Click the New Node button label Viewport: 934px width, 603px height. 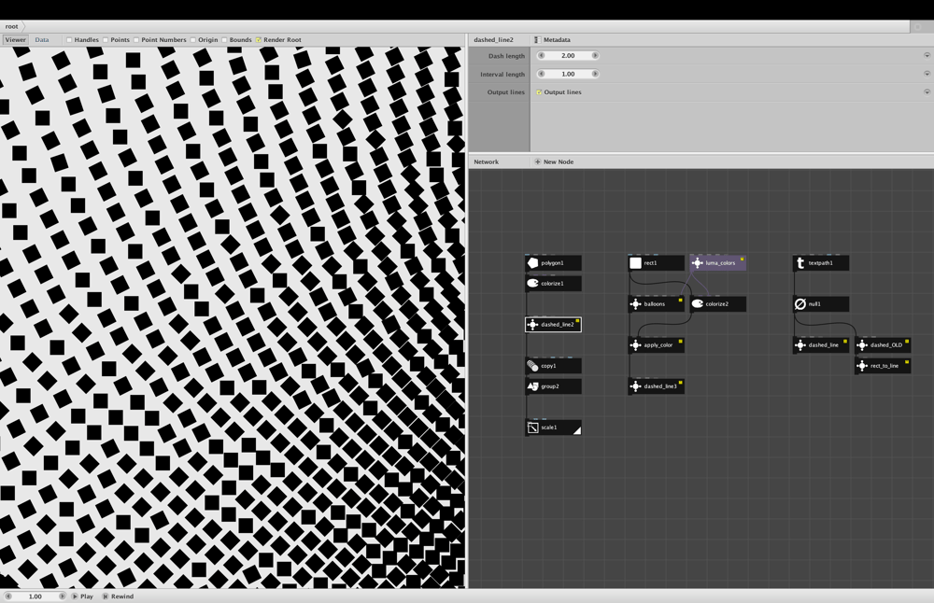click(x=559, y=161)
